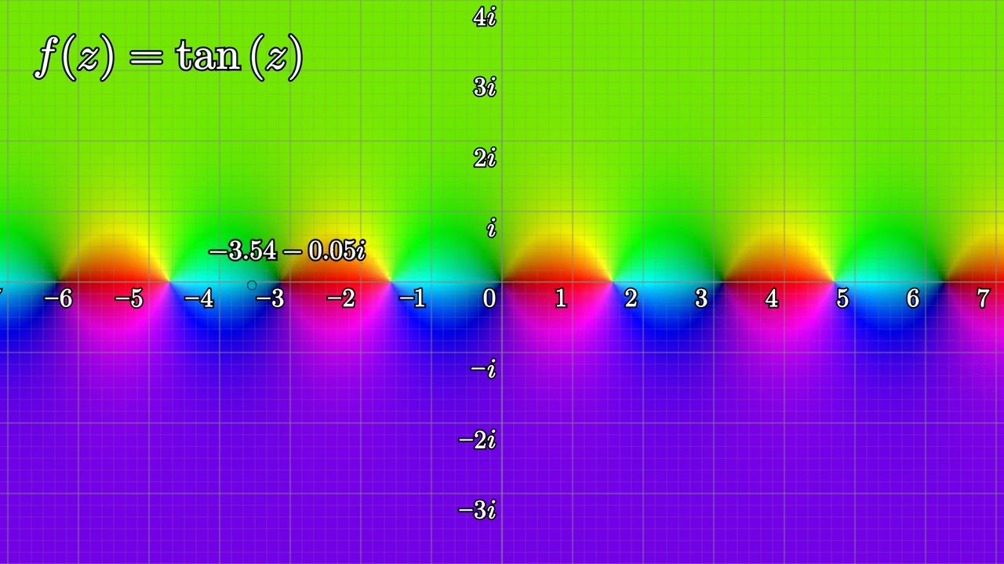Click the real axis label -2
The height and width of the screenshot is (564, 1004).
pyautogui.click(x=341, y=298)
